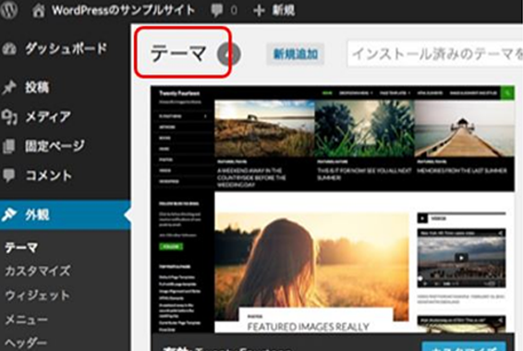This screenshot has height=351, width=523.
Task: Click the pushpin icon next to 投稿
Action: [x=9, y=88]
